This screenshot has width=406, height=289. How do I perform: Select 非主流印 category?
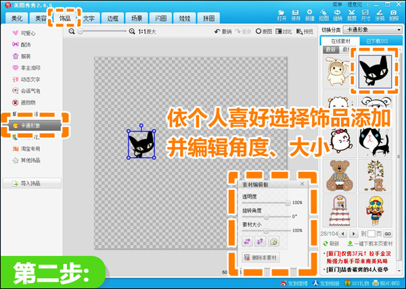[26, 68]
